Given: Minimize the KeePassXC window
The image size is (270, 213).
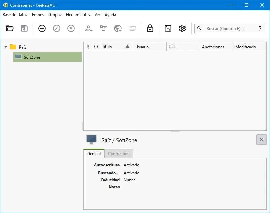Looking at the screenshot, I should coord(231,5).
